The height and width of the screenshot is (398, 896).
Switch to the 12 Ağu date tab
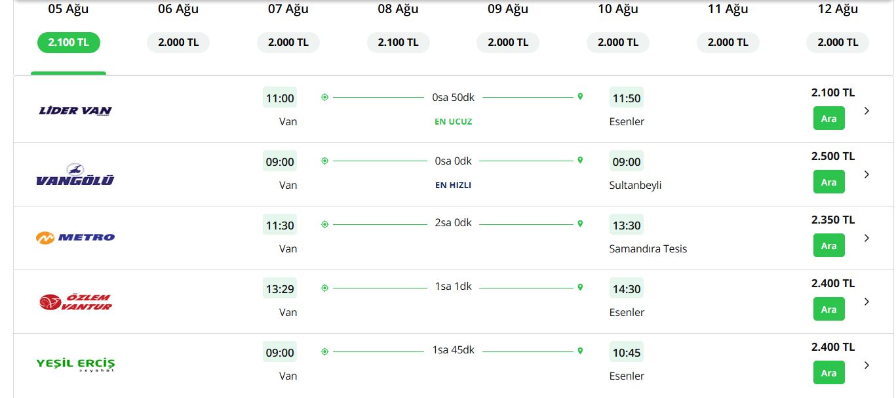838,28
